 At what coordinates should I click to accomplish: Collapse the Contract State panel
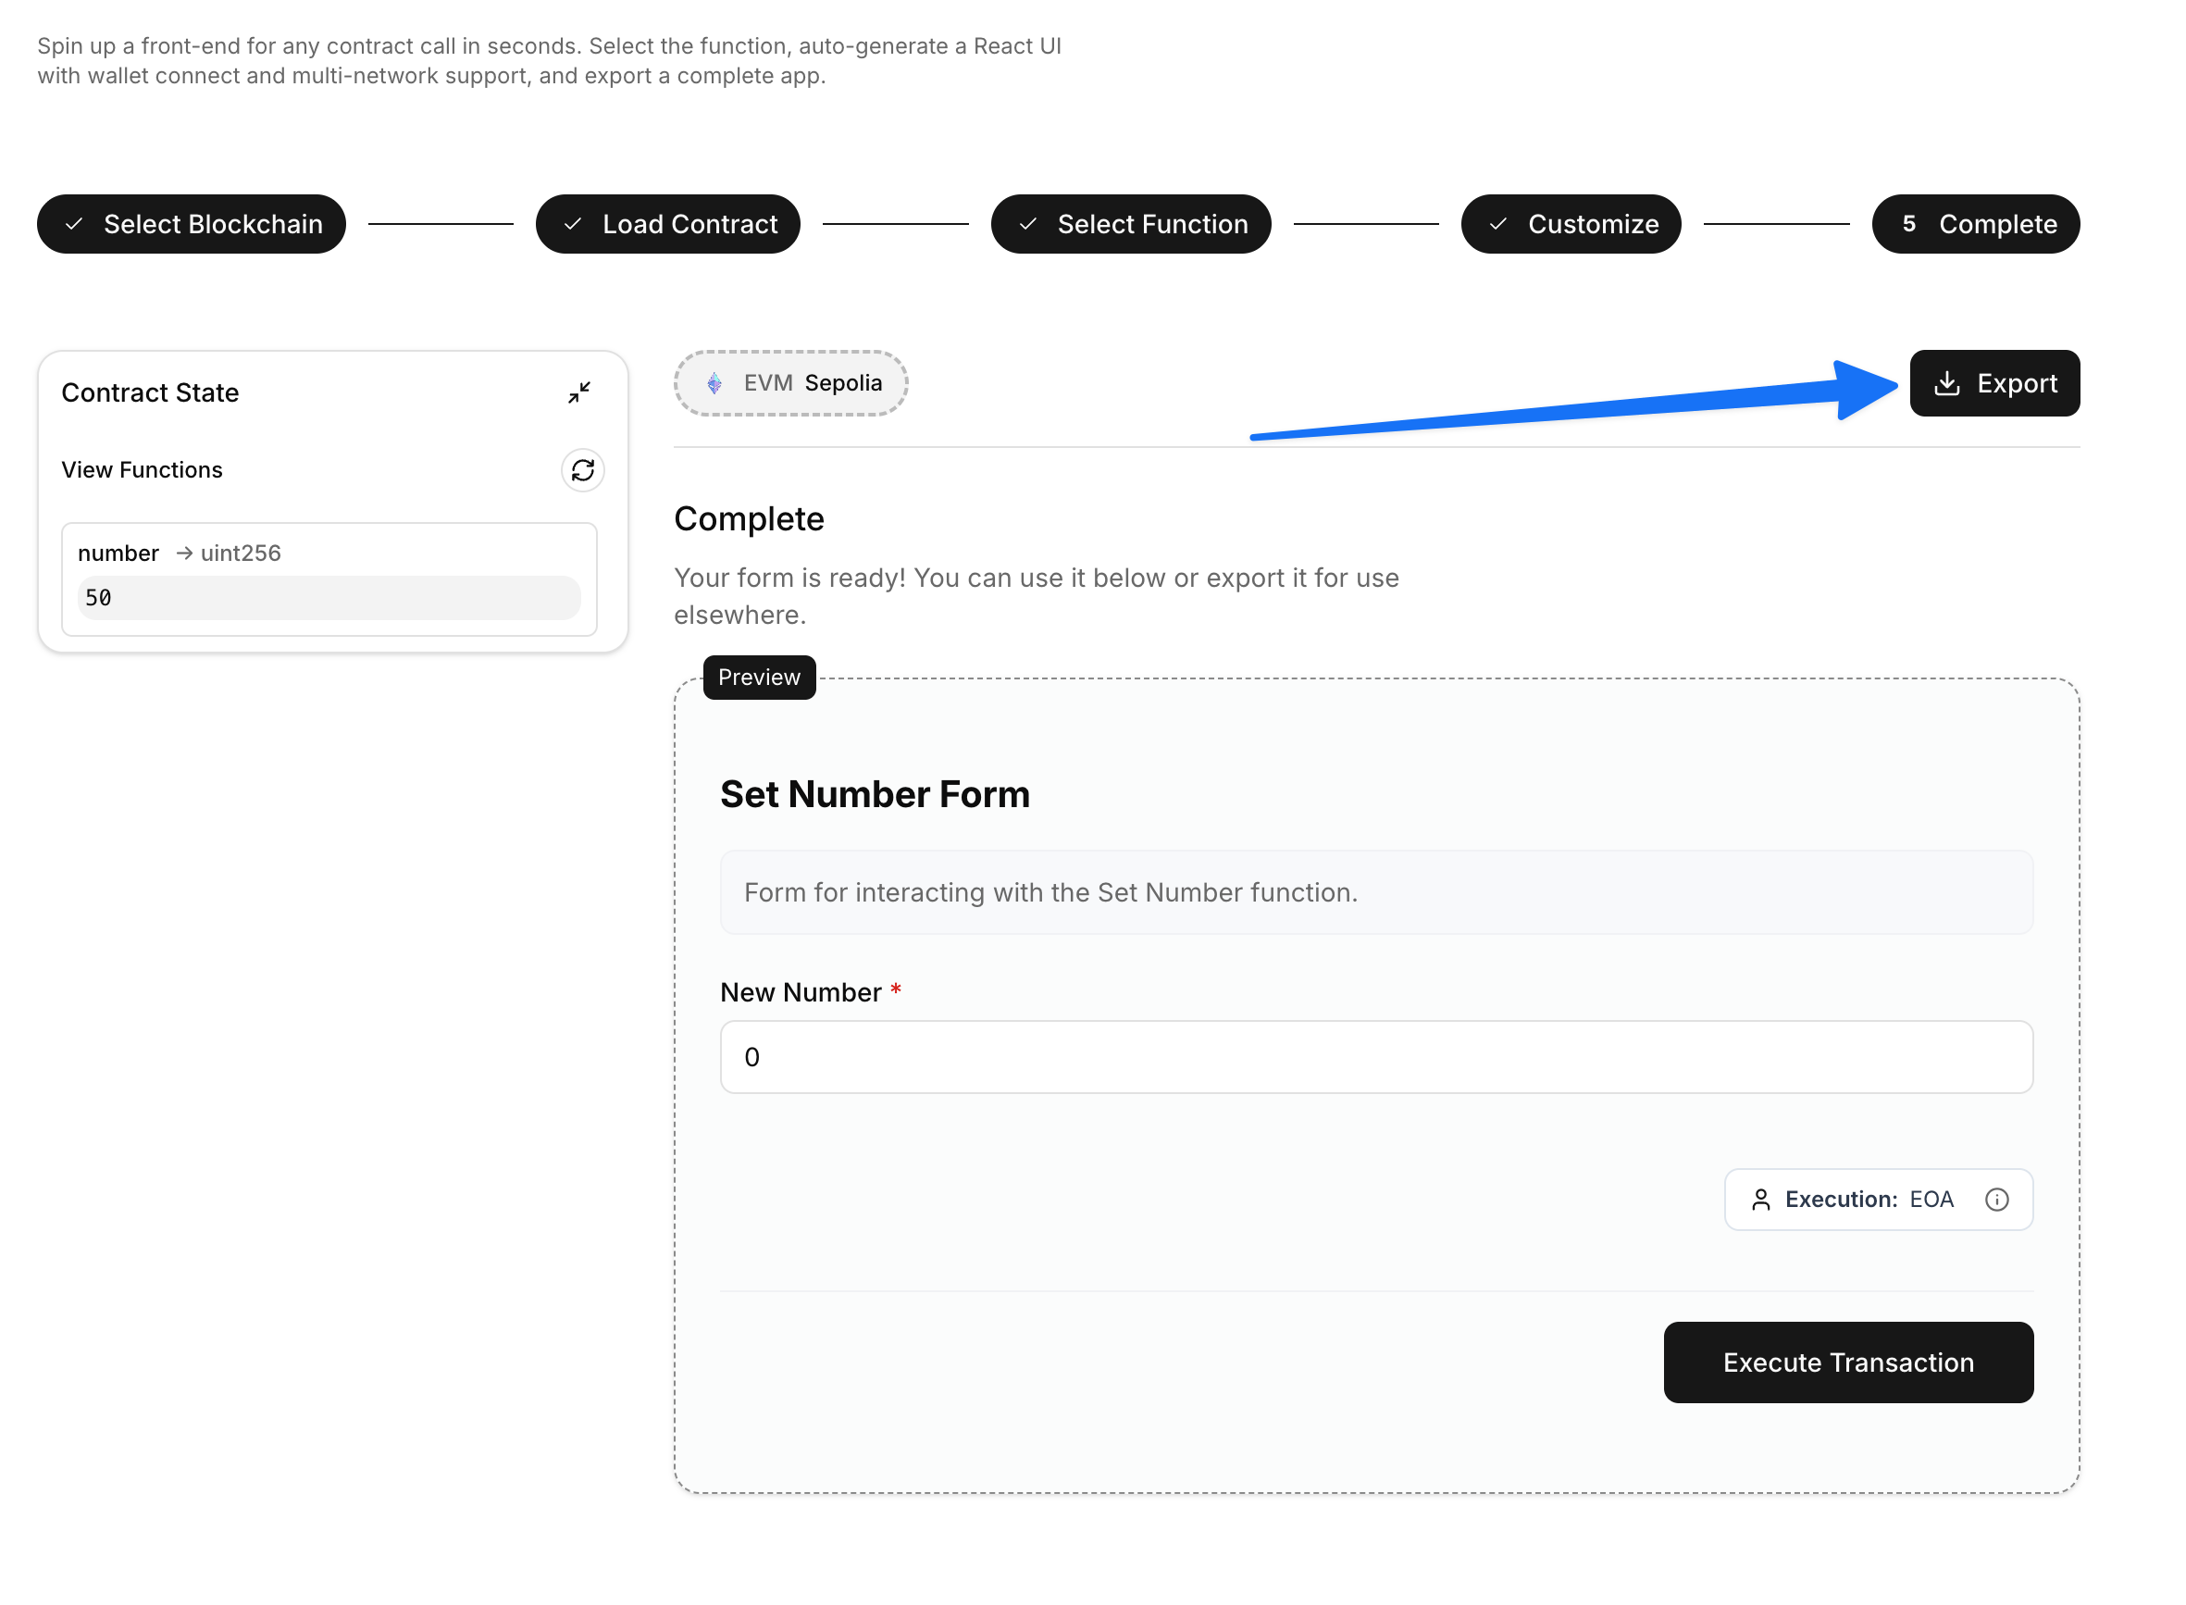pos(579,392)
